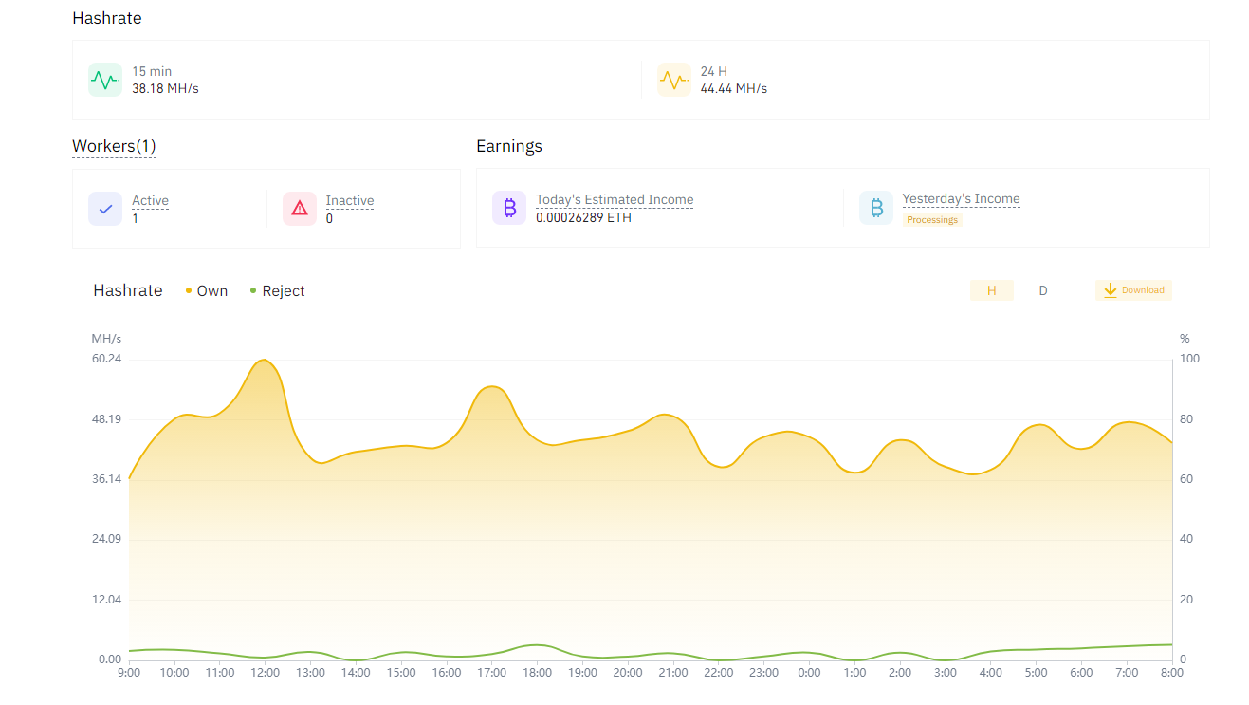Toggle the Own series in chart legend
1249x705 pixels.
click(207, 291)
